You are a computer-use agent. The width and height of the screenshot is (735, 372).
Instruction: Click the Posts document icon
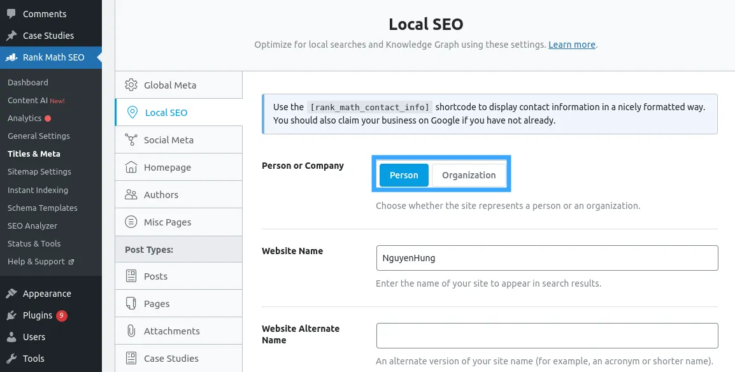tap(131, 276)
